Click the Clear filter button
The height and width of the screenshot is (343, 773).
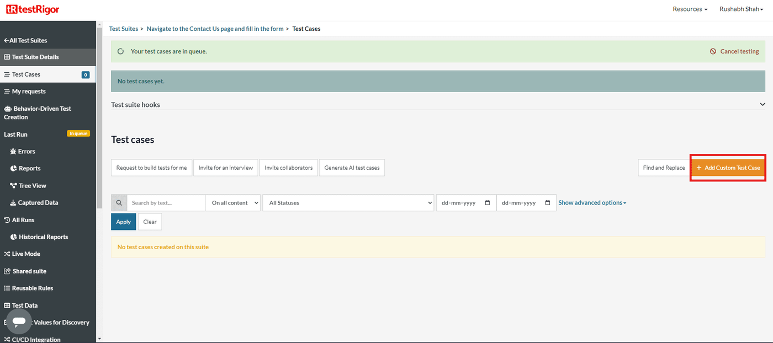150,222
